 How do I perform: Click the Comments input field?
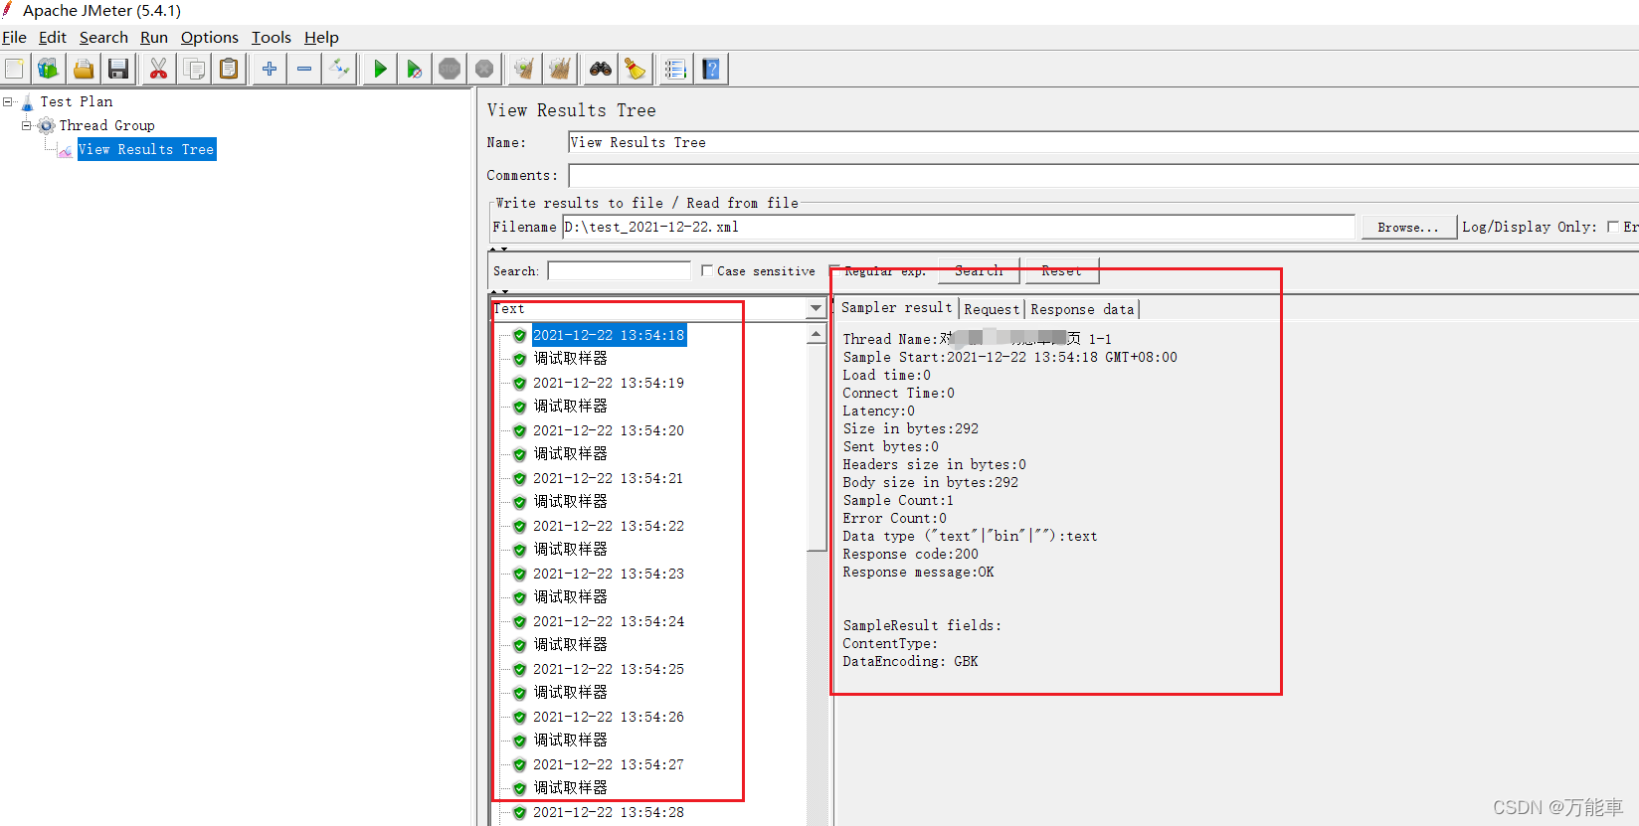click(1103, 176)
